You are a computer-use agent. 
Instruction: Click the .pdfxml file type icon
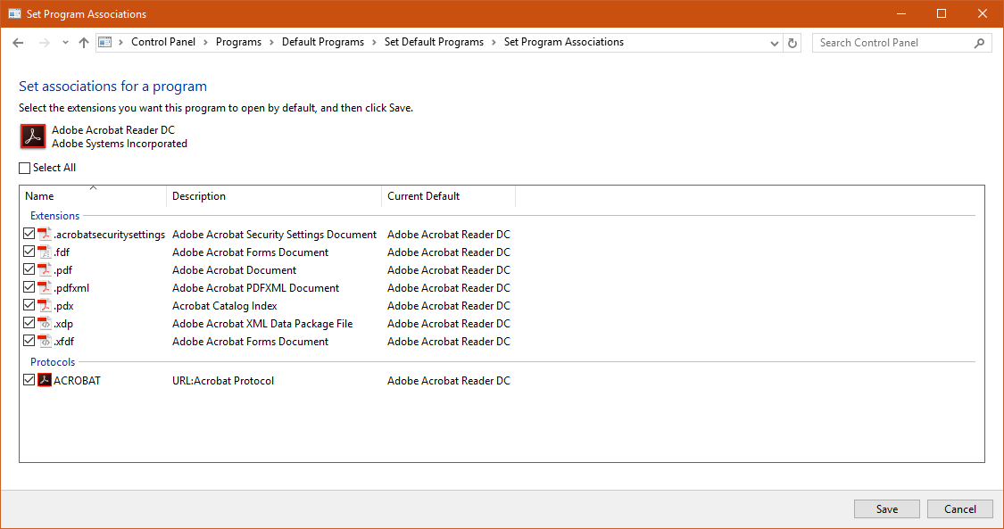pos(45,288)
